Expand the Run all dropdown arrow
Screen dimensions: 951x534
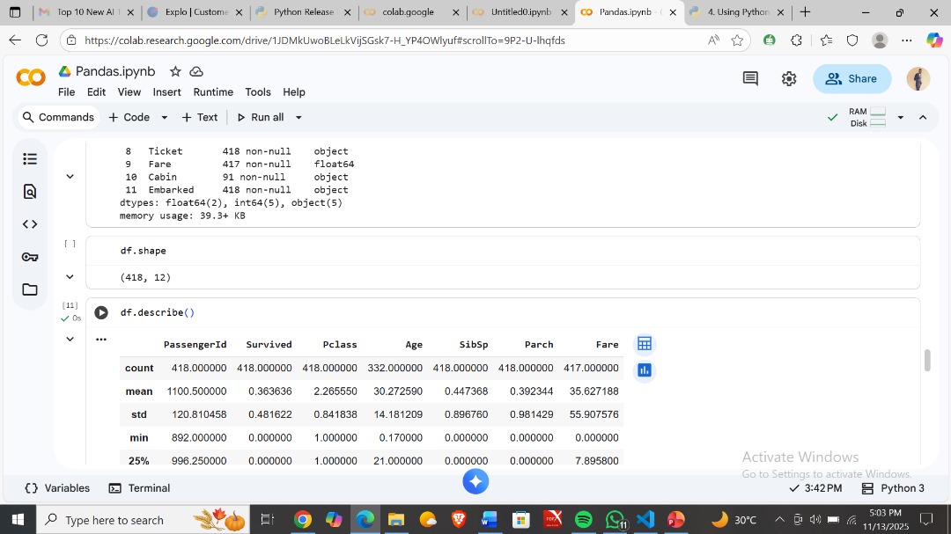point(298,116)
